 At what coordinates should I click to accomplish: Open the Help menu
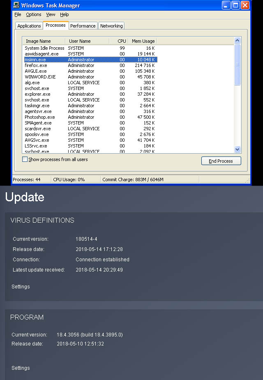coord(65,14)
